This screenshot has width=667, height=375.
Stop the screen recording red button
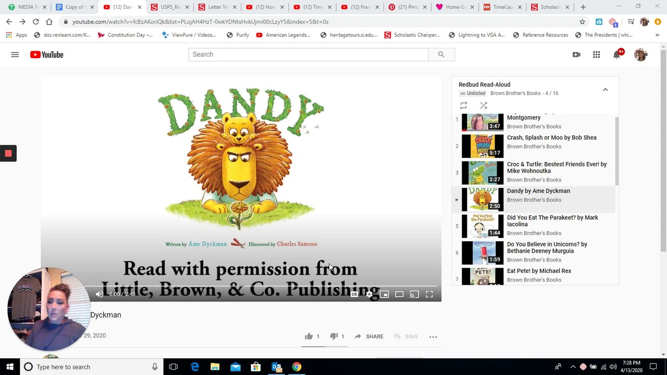(8, 153)
